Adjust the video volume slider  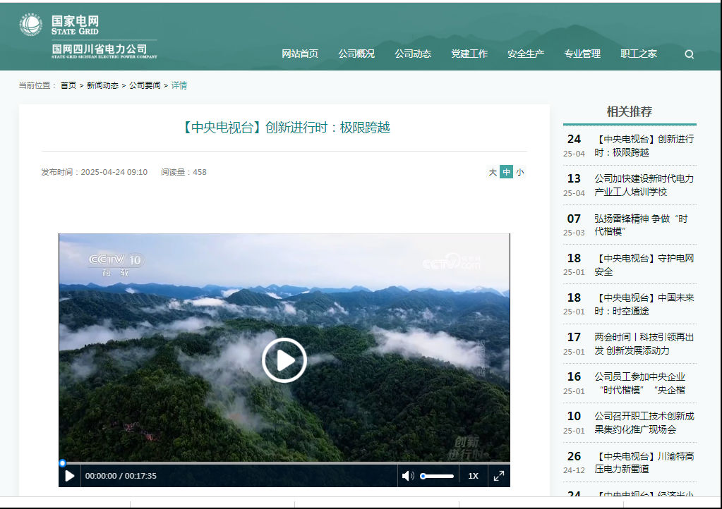[437, 476]
